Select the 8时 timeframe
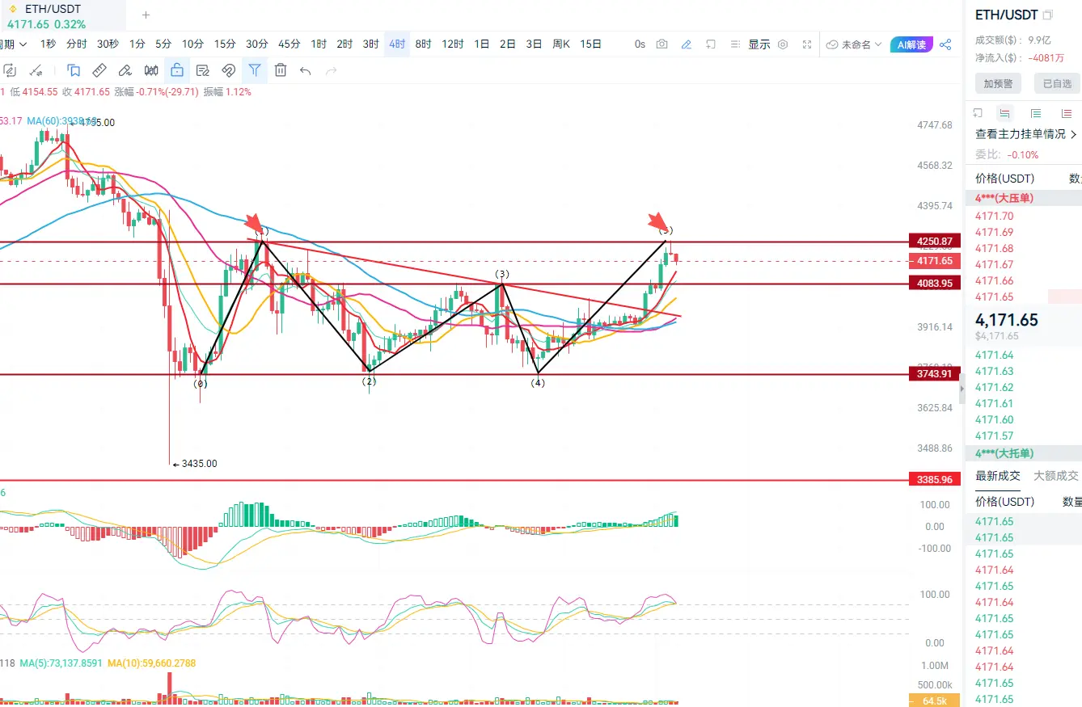This screenshot has height=707, width=1082. click(x=423, y=44)
